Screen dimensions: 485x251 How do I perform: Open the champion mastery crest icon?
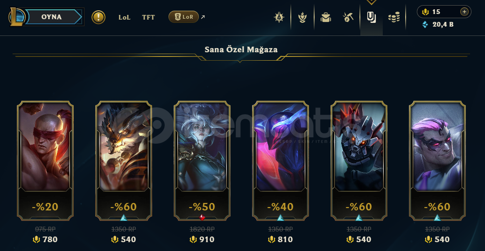(279, 17)
